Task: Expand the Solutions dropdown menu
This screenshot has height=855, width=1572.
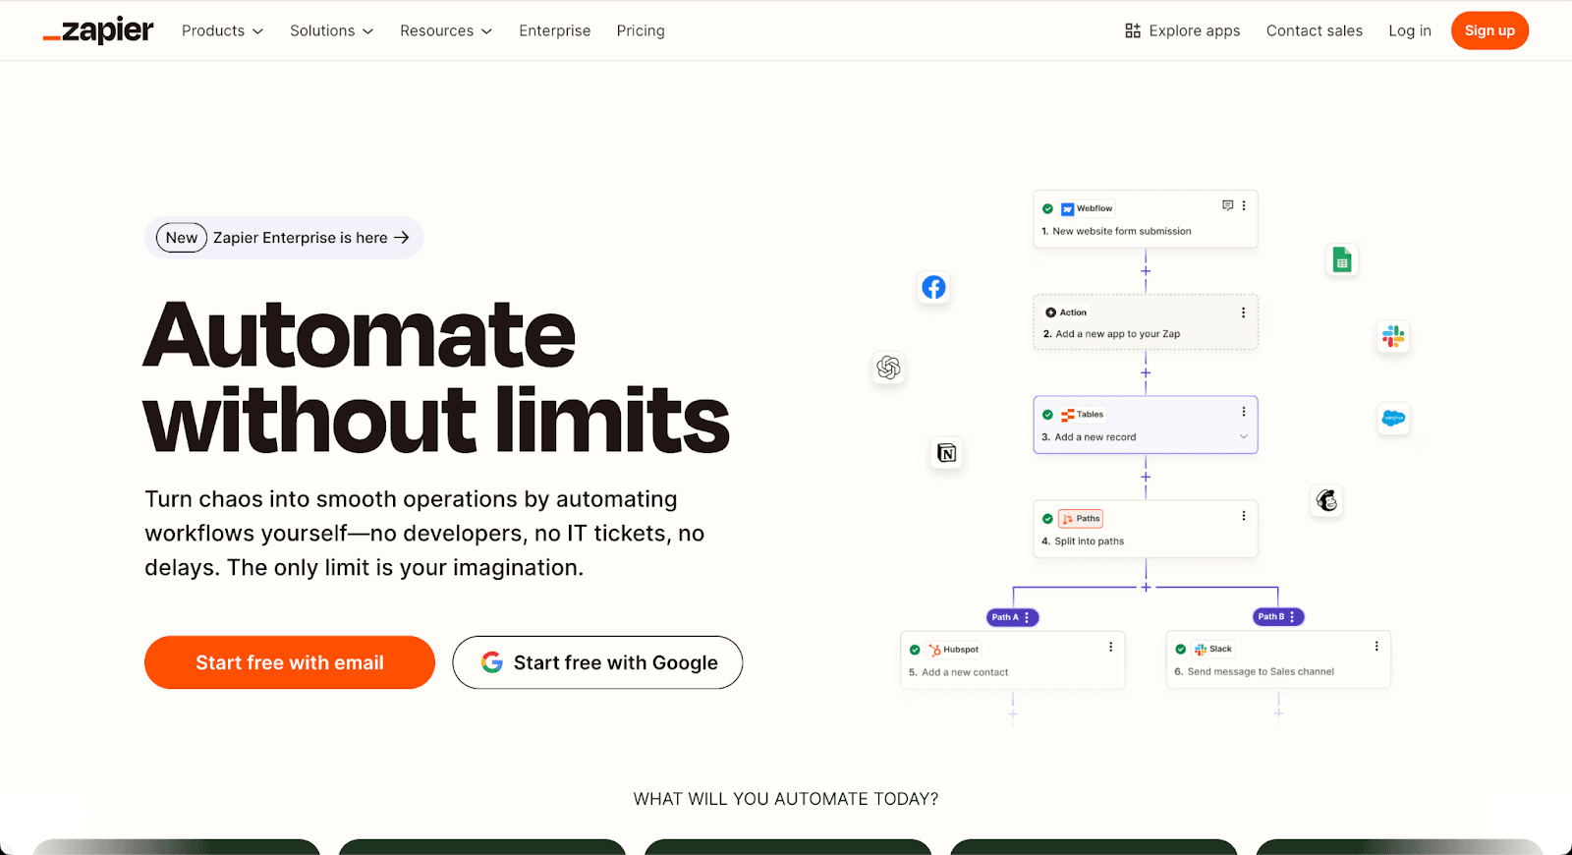Action: pyautogui.click(x=331, y=30)
